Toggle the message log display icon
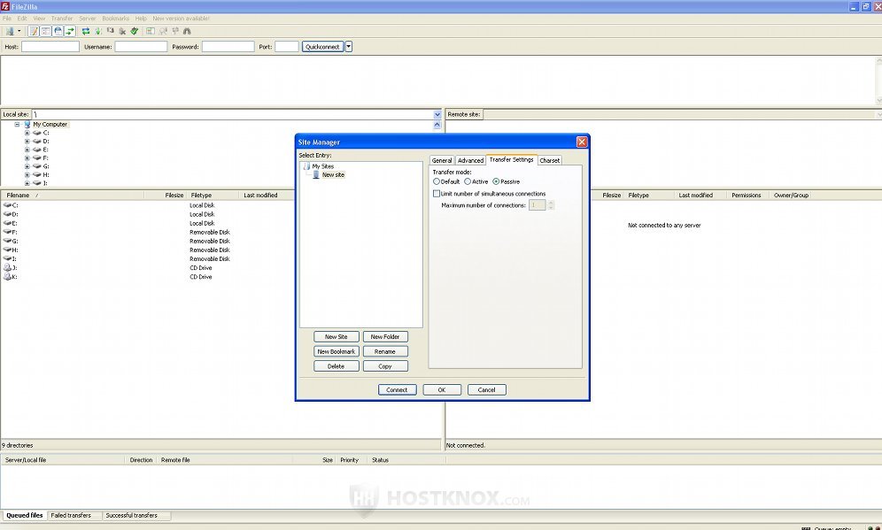 [x=34, y=32]
